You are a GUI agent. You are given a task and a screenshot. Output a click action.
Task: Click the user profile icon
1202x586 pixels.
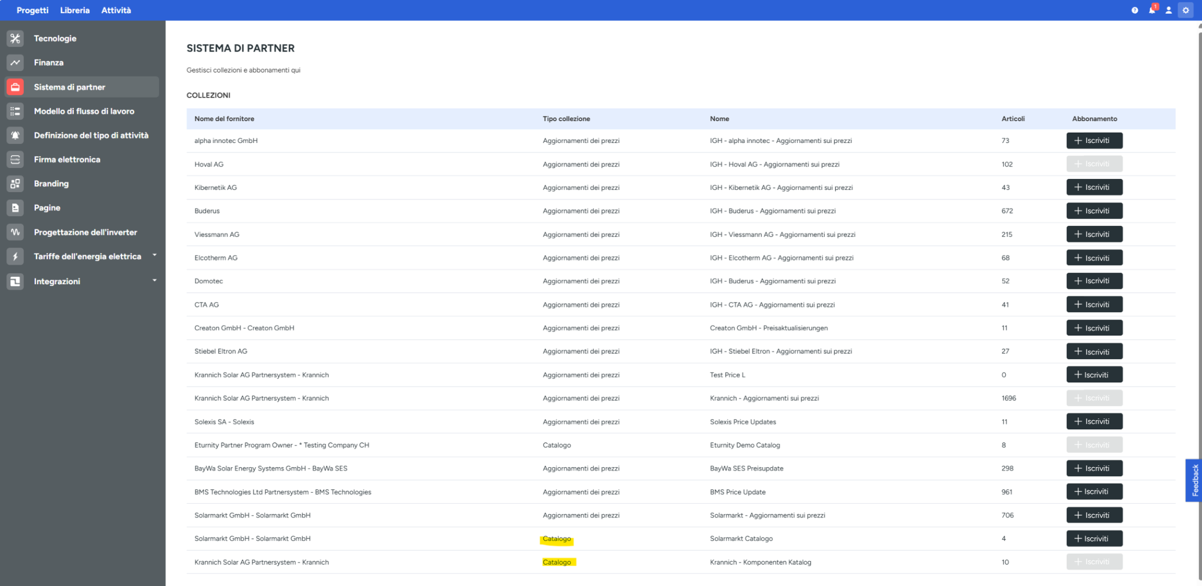[x=1168, y=10]
